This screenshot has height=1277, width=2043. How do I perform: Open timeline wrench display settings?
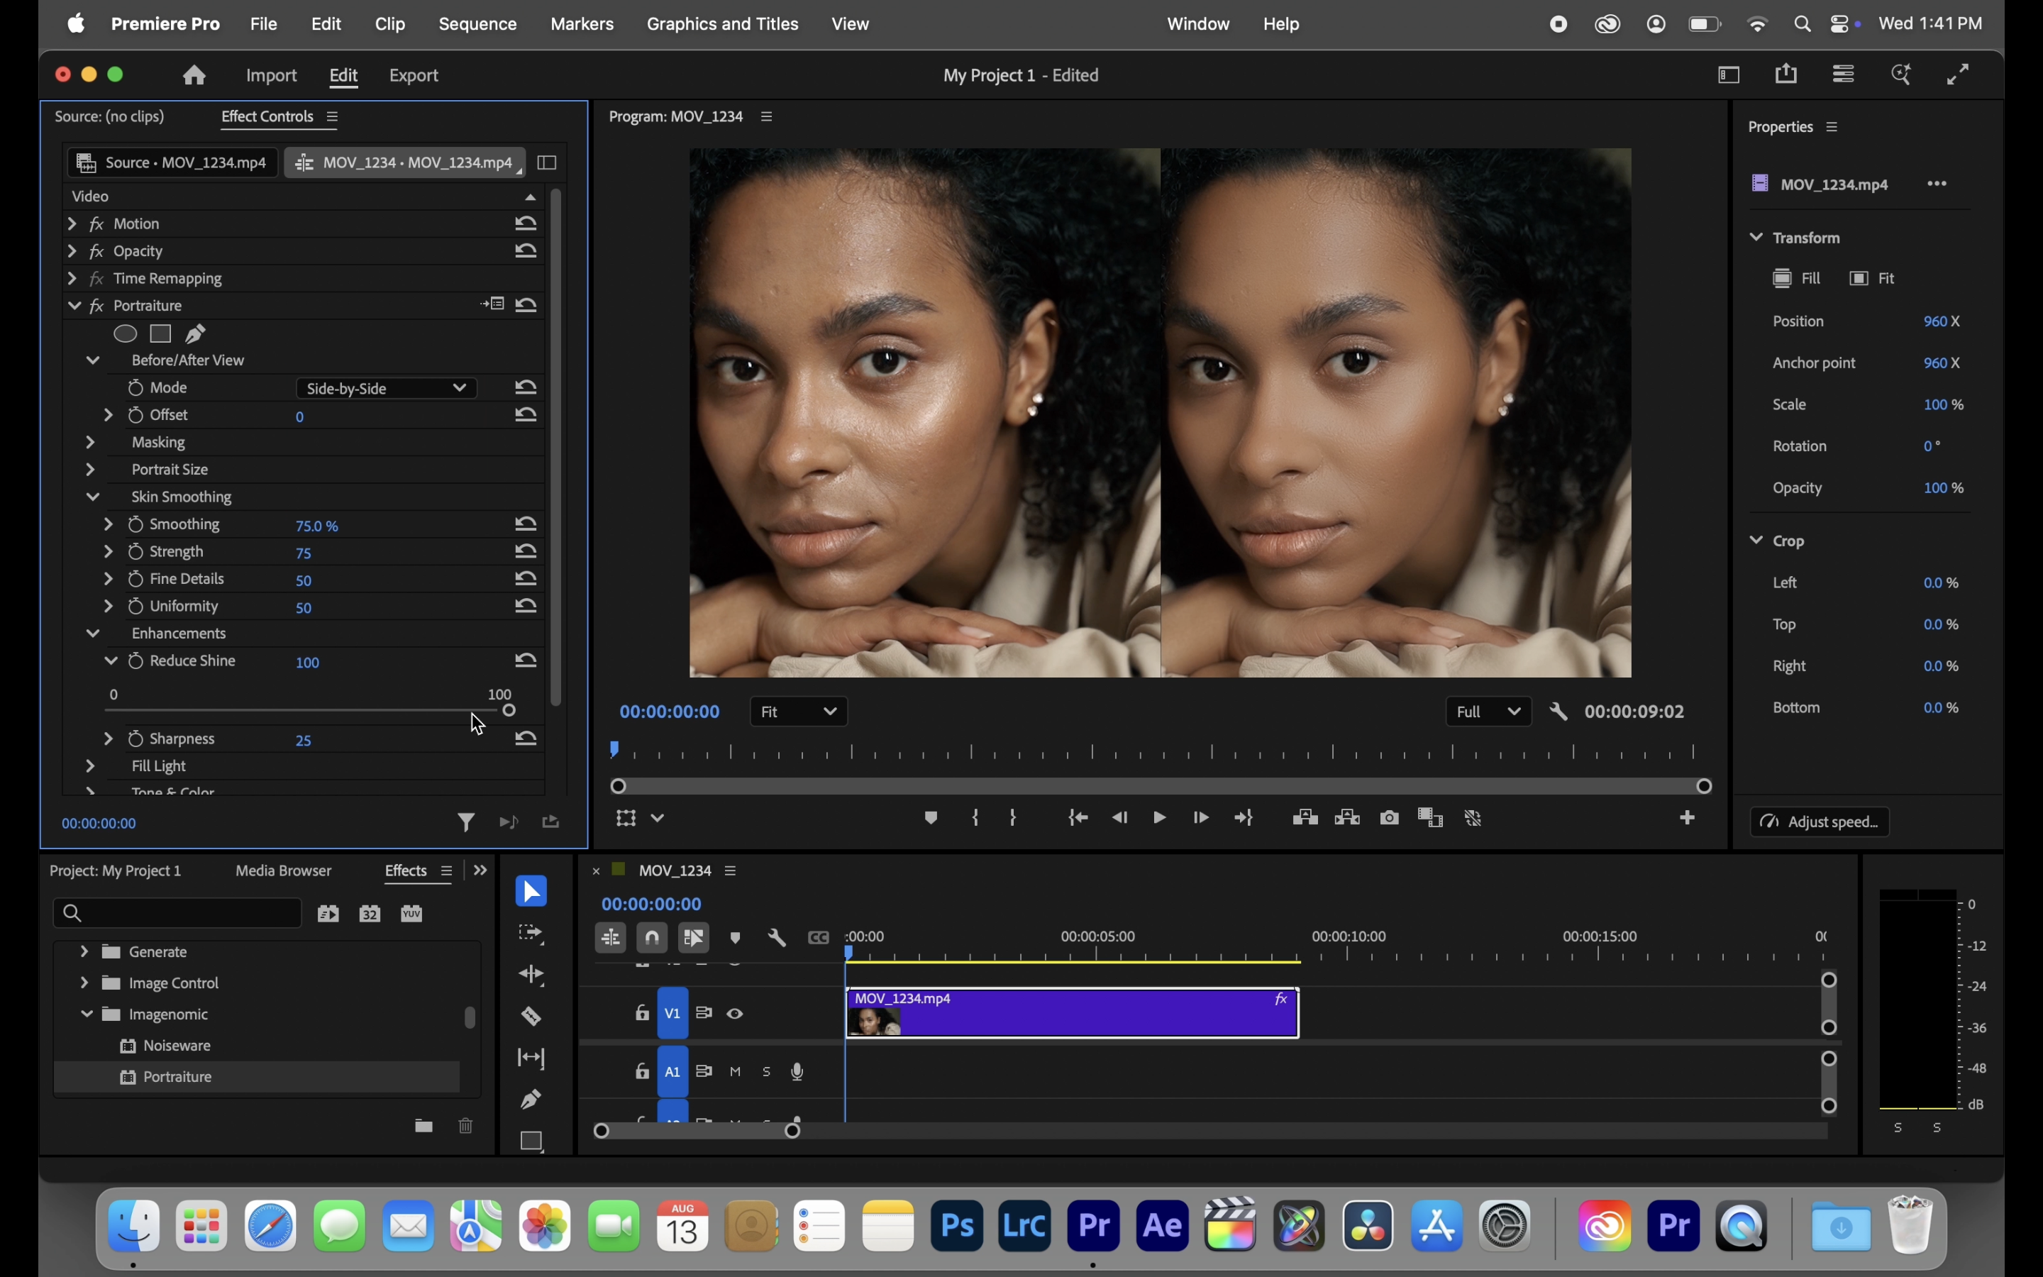click(x=777, y=939)
